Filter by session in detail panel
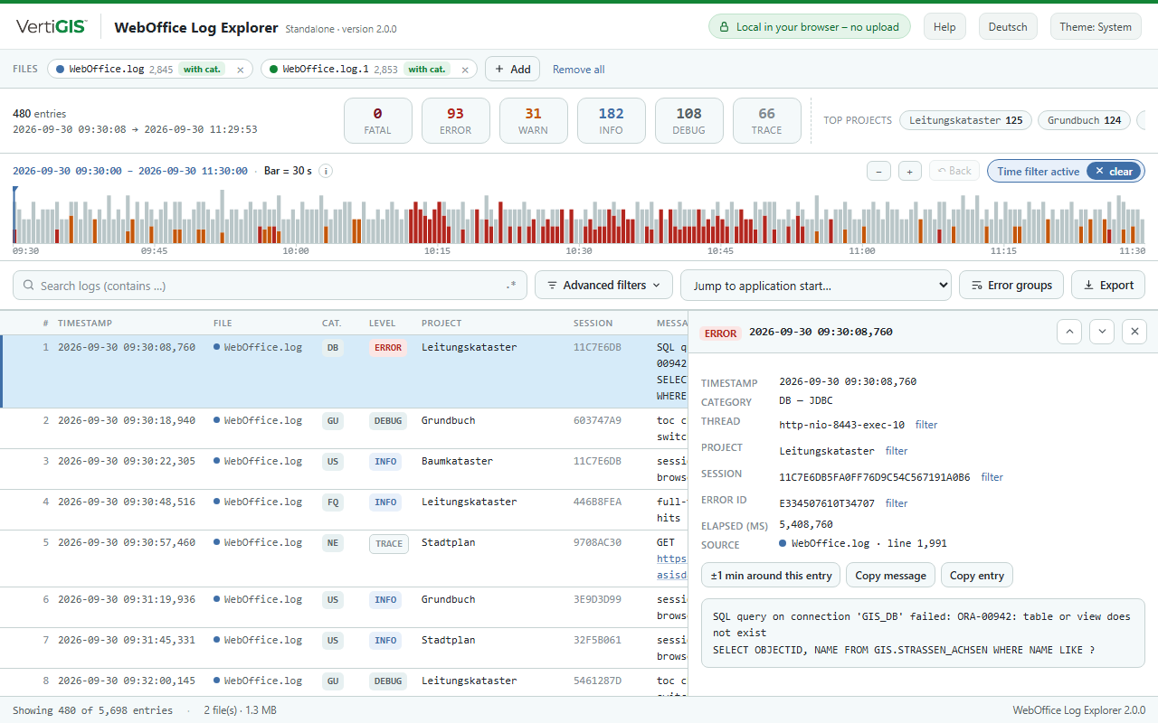 (992, 477)
